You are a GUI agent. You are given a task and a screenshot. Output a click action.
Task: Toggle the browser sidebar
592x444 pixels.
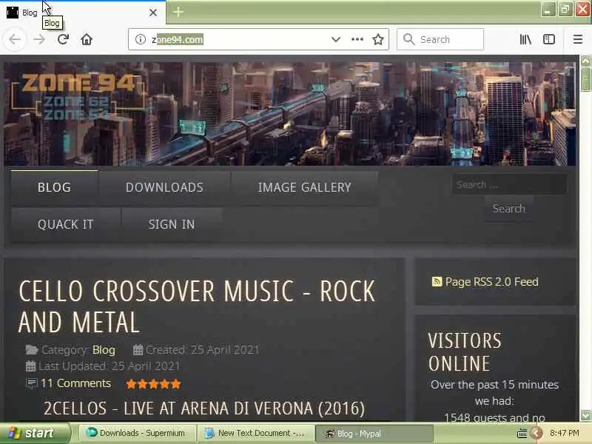point(549,39)
